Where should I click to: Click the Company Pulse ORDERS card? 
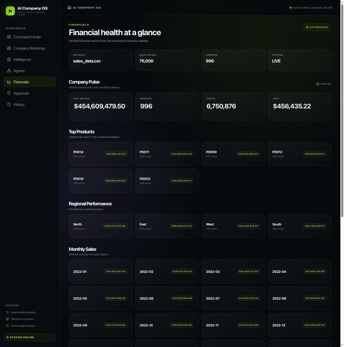click(167, 106)
